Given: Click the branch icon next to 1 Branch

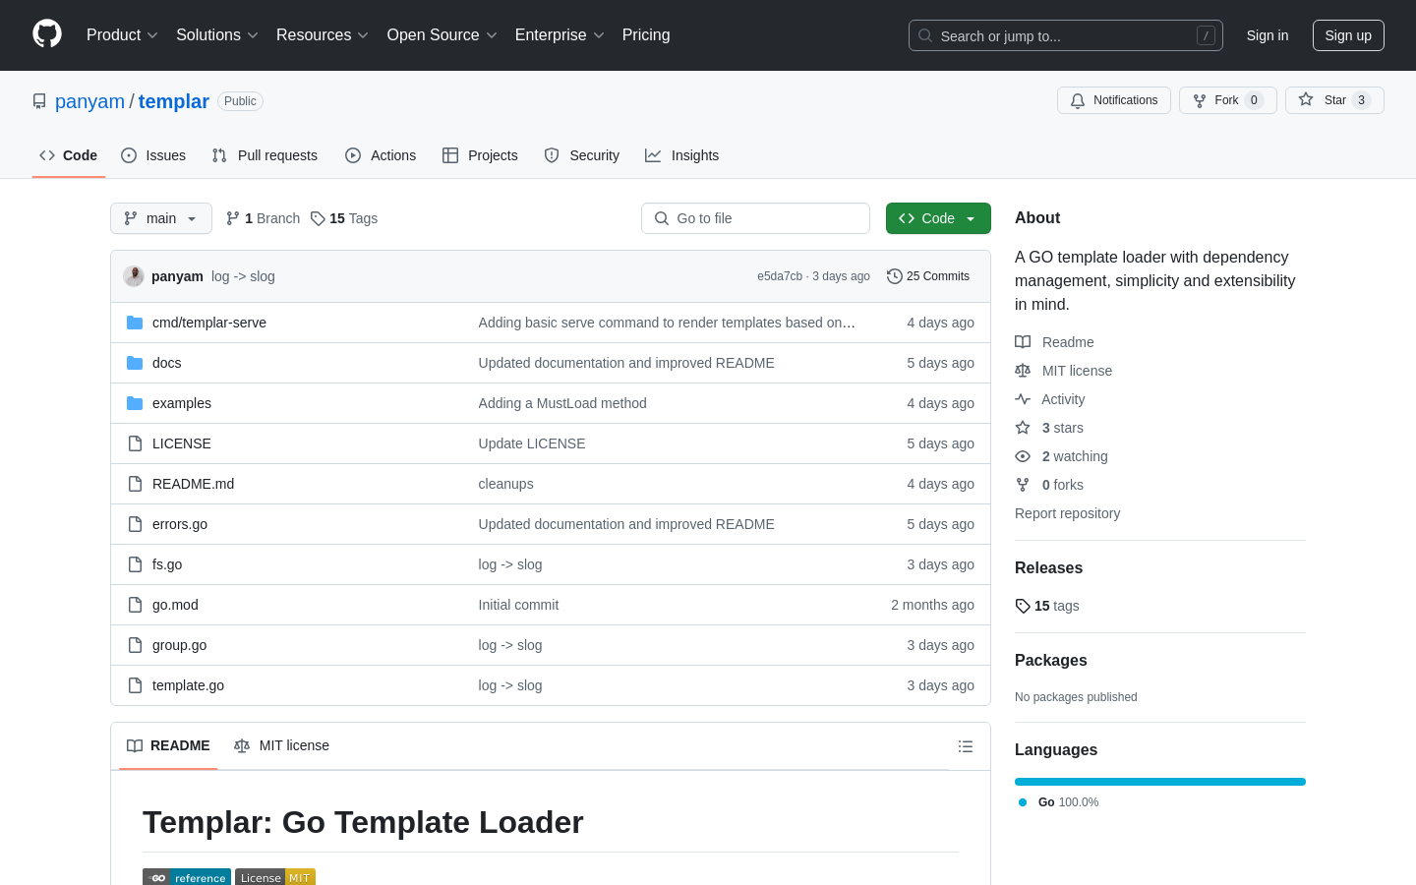Looking at the screenshot, I should pyautogui.click(x=233, y=218).
